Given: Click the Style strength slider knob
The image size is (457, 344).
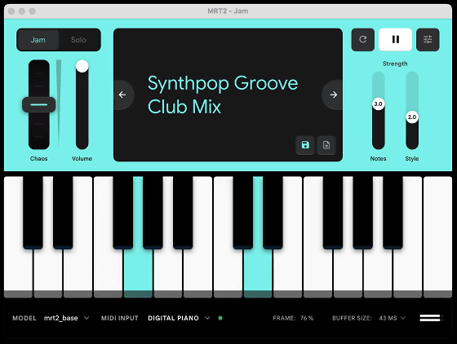Looking at the screenshot, I should [412, 117].
